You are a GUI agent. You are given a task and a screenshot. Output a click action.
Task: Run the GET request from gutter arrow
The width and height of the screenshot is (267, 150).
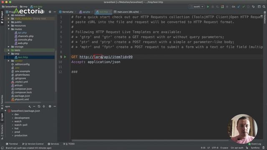(x=65, y=57)
